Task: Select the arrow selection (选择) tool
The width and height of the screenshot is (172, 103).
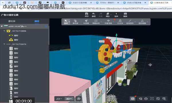Action: tap(66, 22)
